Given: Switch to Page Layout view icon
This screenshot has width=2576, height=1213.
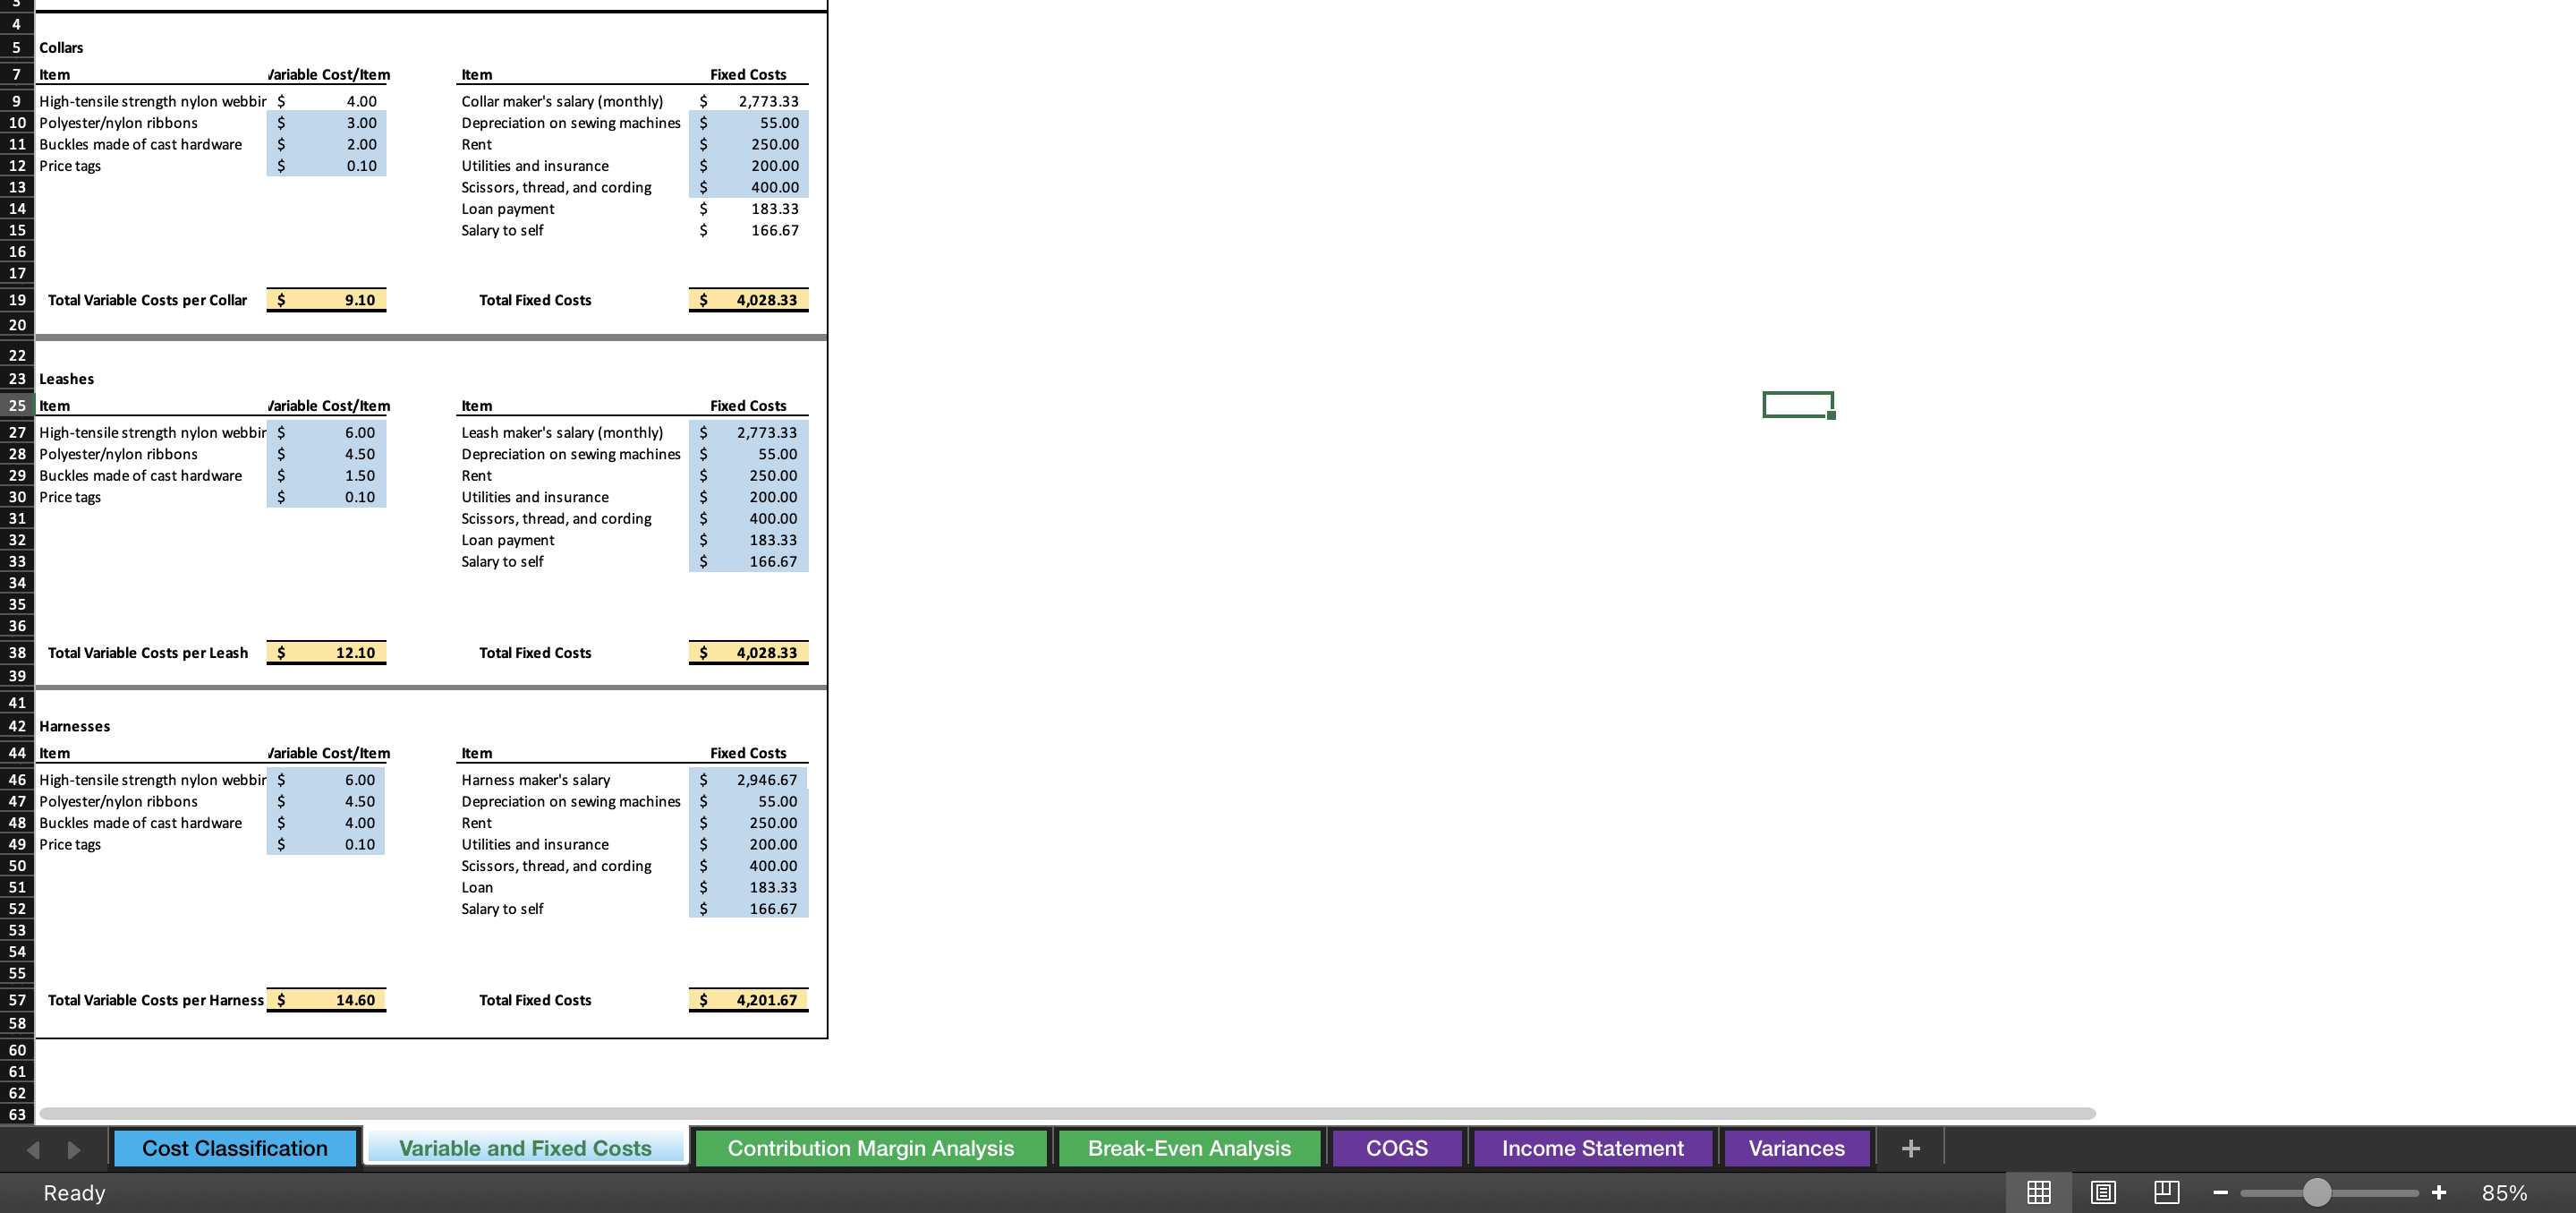Looking at the screenshot, I should pyautogui.click(x=2103, y=1192).
